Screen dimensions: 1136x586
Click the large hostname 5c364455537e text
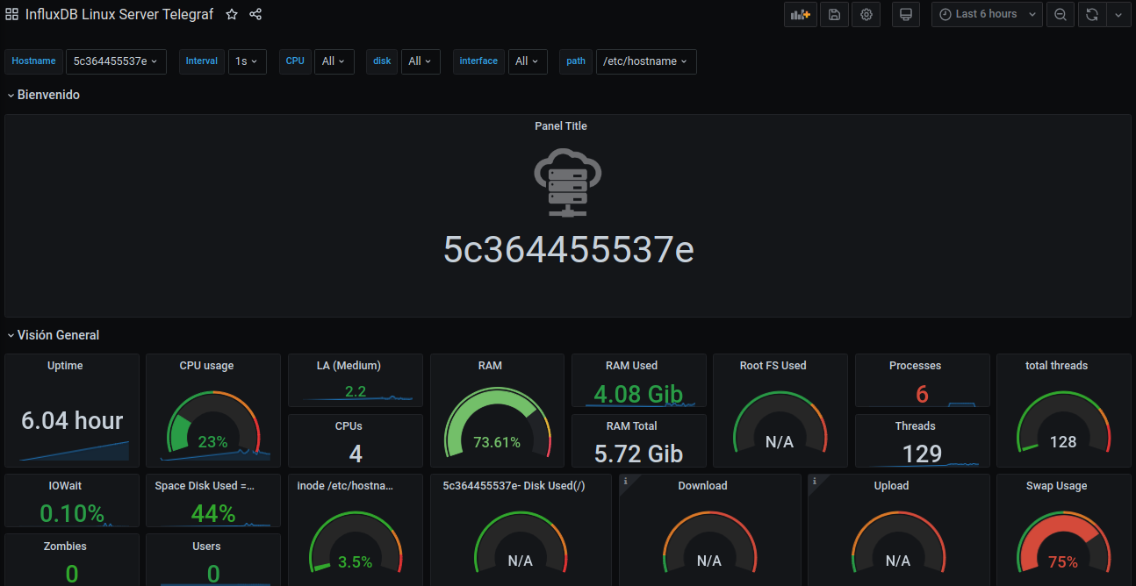pyautogui.click(x=569, y=250)
